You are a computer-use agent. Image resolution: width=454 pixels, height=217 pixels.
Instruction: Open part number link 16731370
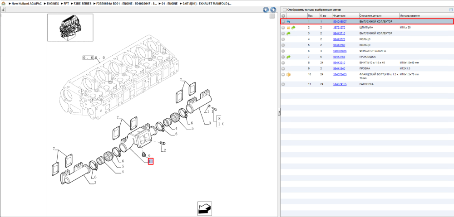339,28
